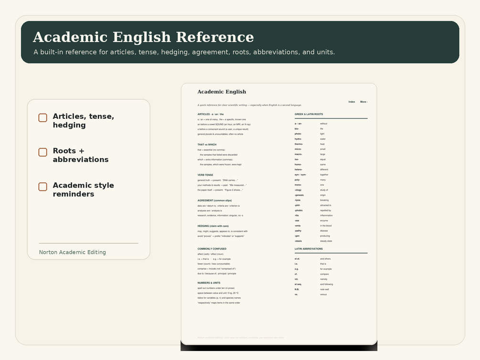Click the line "an before a vowel SOUND"

(224, 124)
